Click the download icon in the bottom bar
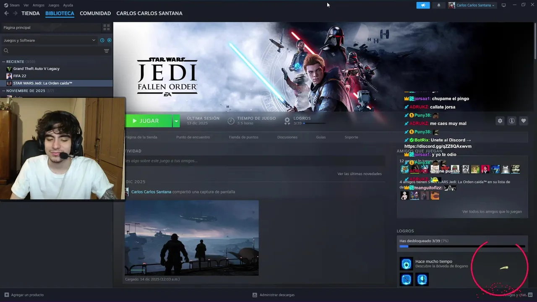Image resolution: width=537 pixels, height=302 pixels. point(255,295)
